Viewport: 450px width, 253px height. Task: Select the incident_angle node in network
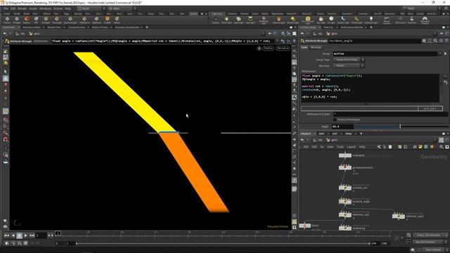(345, 202)
